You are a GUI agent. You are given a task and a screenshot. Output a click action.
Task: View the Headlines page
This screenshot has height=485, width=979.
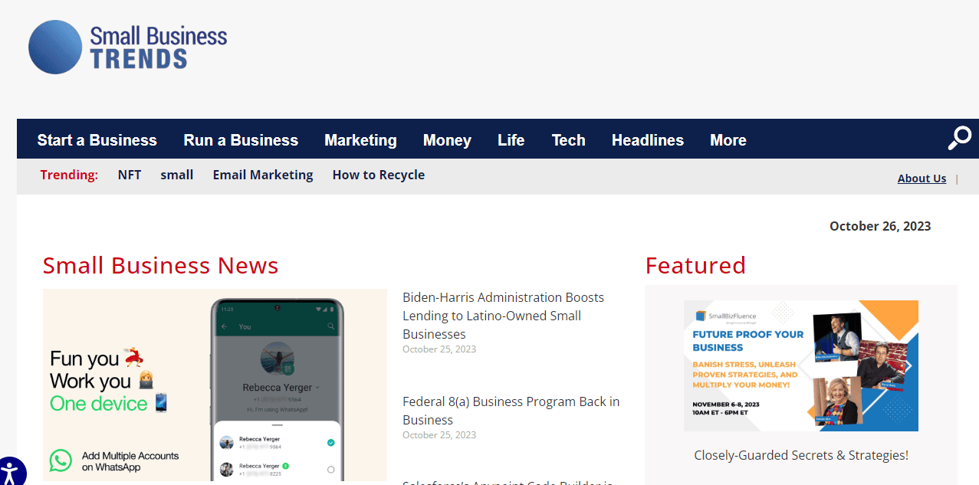(647, 140)
